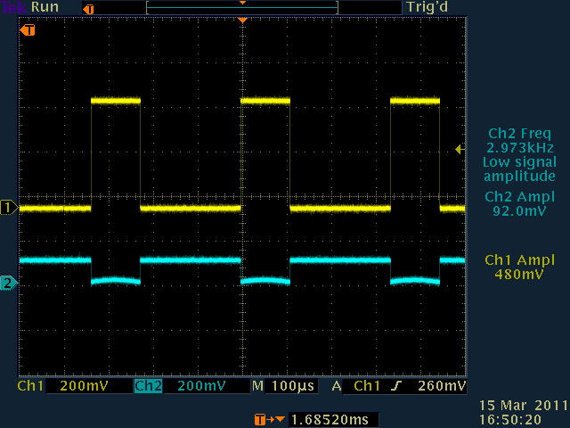The width and height of the screenshot is (570, 428).
Task: Click the rising edge trigger slope symbol
Action: pyautogui.click(x=396, y=387)
